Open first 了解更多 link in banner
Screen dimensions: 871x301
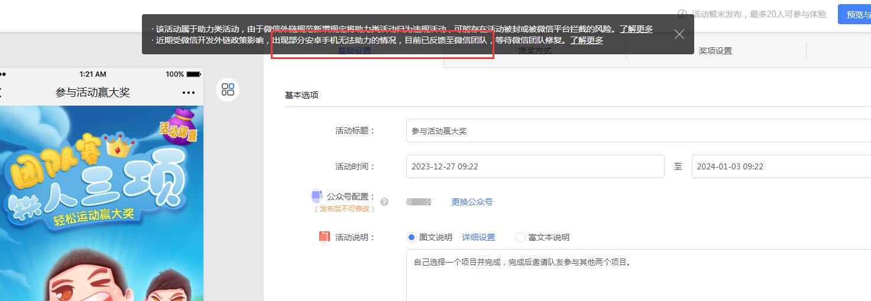click(x=636, y=28)
